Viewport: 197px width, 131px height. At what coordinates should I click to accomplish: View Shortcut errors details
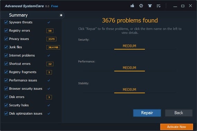(20, 64)
